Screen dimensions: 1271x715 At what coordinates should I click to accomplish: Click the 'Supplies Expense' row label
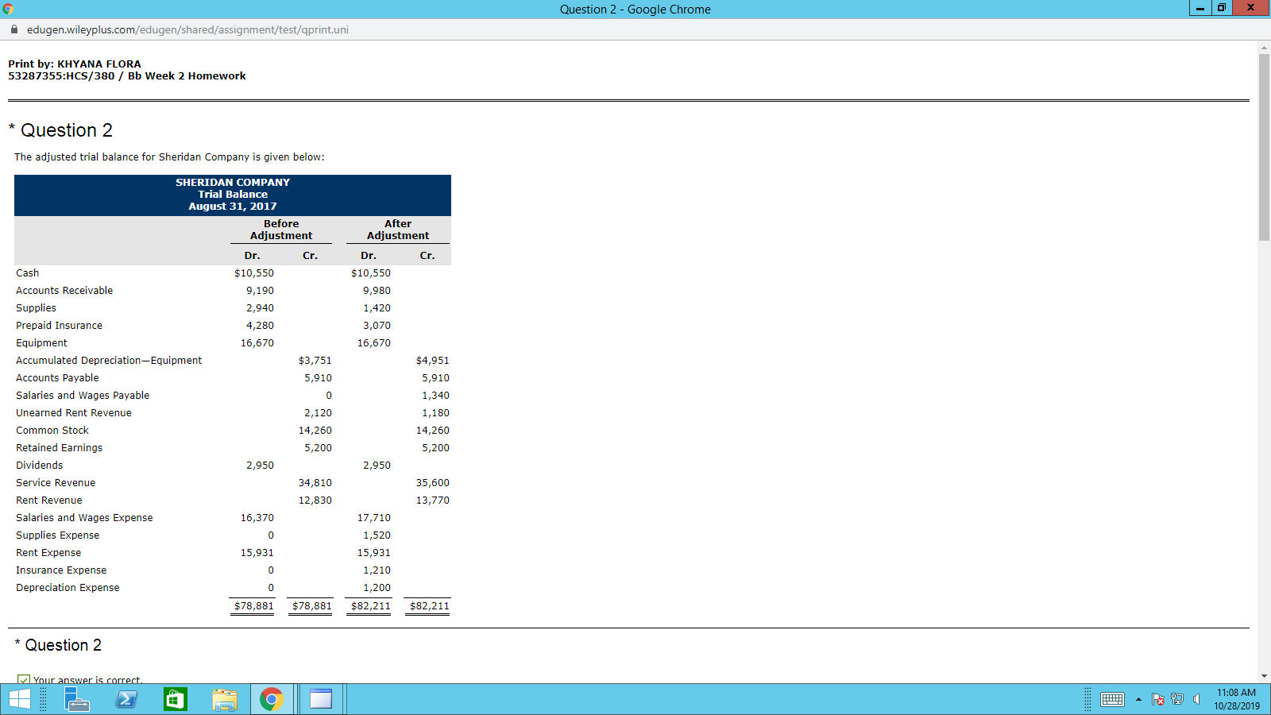point(58,535)
